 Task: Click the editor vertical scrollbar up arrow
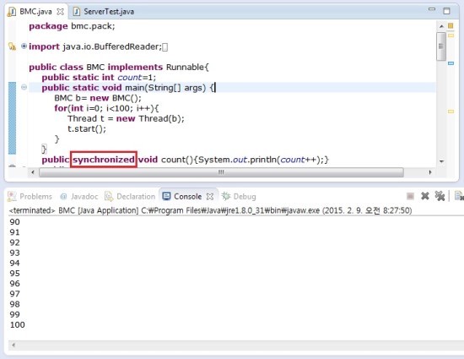tap(441, 26)
